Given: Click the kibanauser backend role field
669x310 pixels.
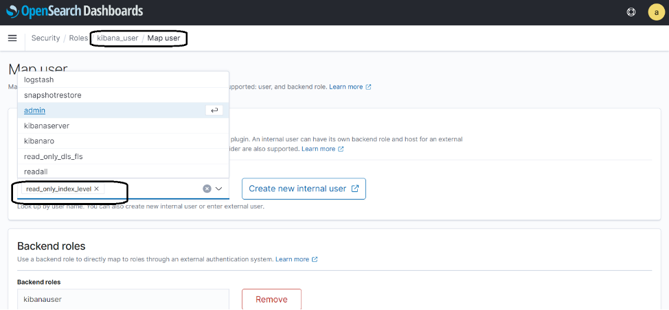Looking at the screenshot, I should 124,299.
